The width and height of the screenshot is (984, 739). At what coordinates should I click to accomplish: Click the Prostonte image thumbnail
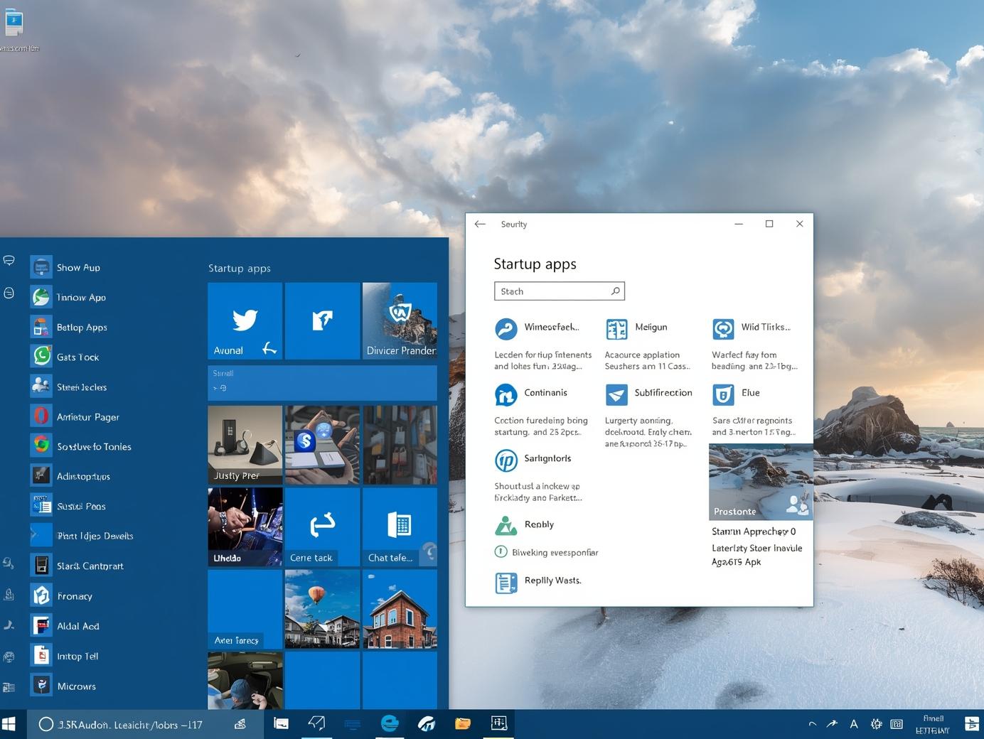[x=760, y=481]
